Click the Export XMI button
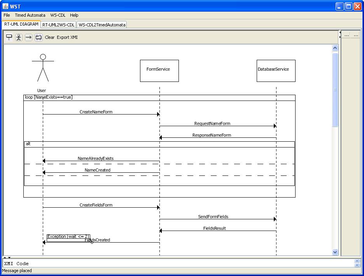Viewport: 364px width, 276px height. click(67, 37)
